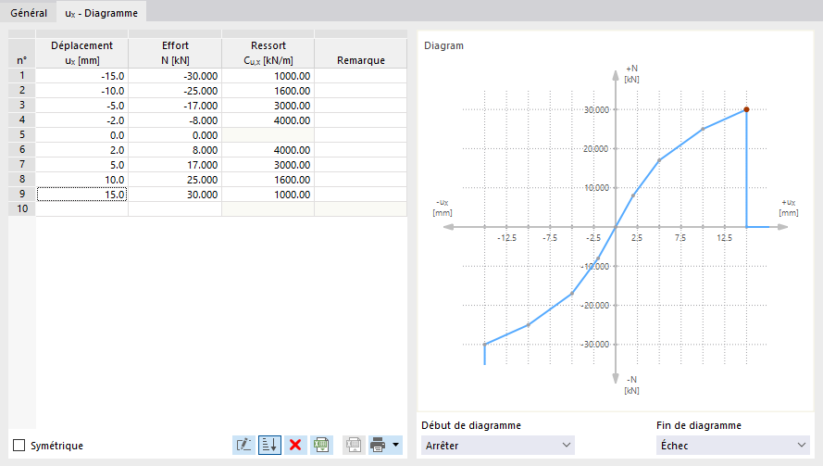Click the Remarque column header
Viewport: 823px width, 466px height.
(x=361, y=53)
